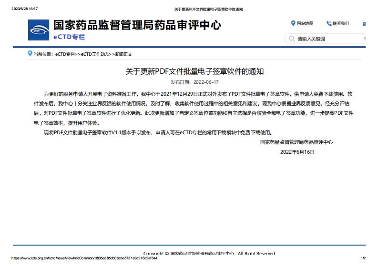Click the Copyright footer text
The width and height of the screenshot is (378, 267).
(x=209, y=253)
